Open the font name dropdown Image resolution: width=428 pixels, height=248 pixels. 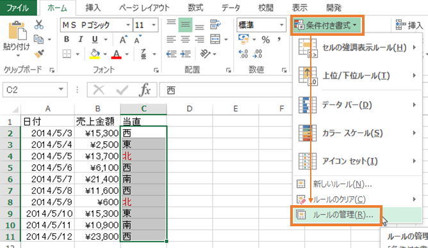(128, 25)
